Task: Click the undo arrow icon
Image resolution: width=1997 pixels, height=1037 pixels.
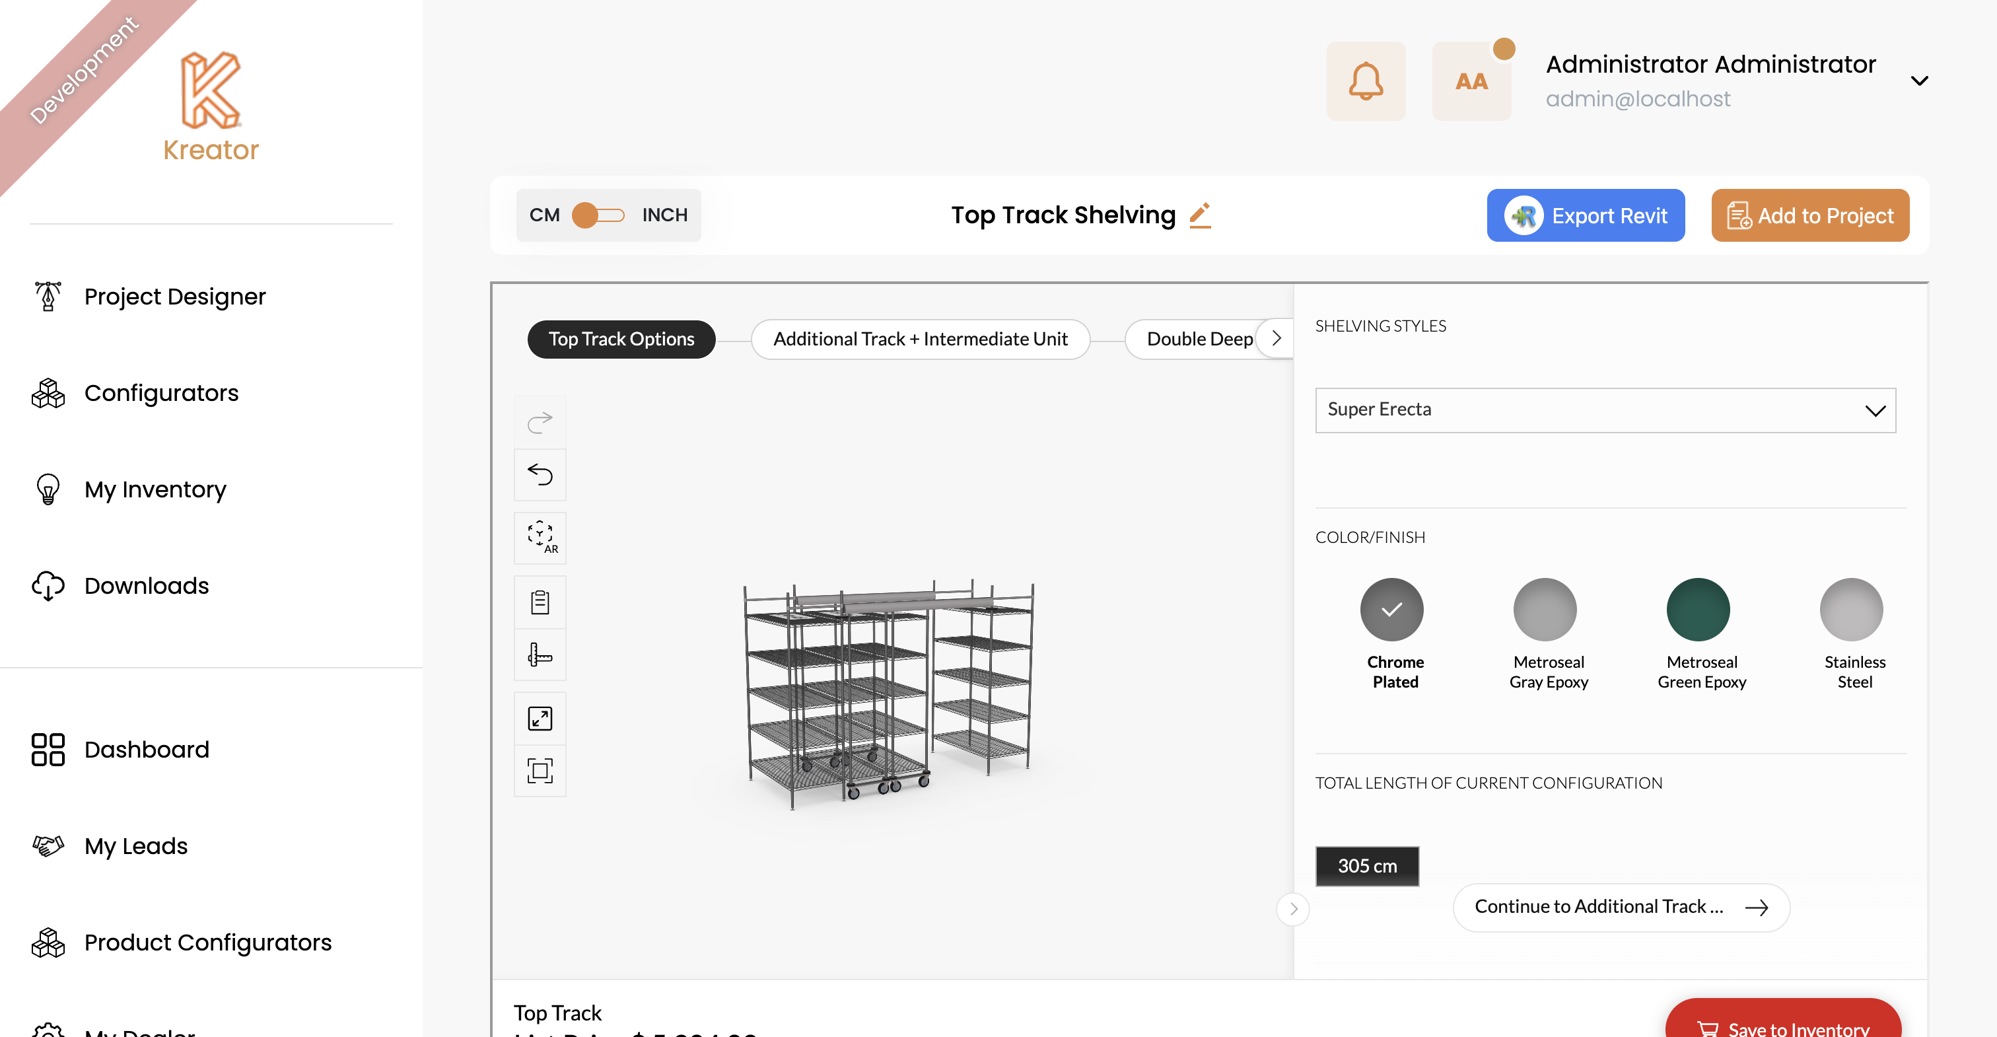Action: 540,474
